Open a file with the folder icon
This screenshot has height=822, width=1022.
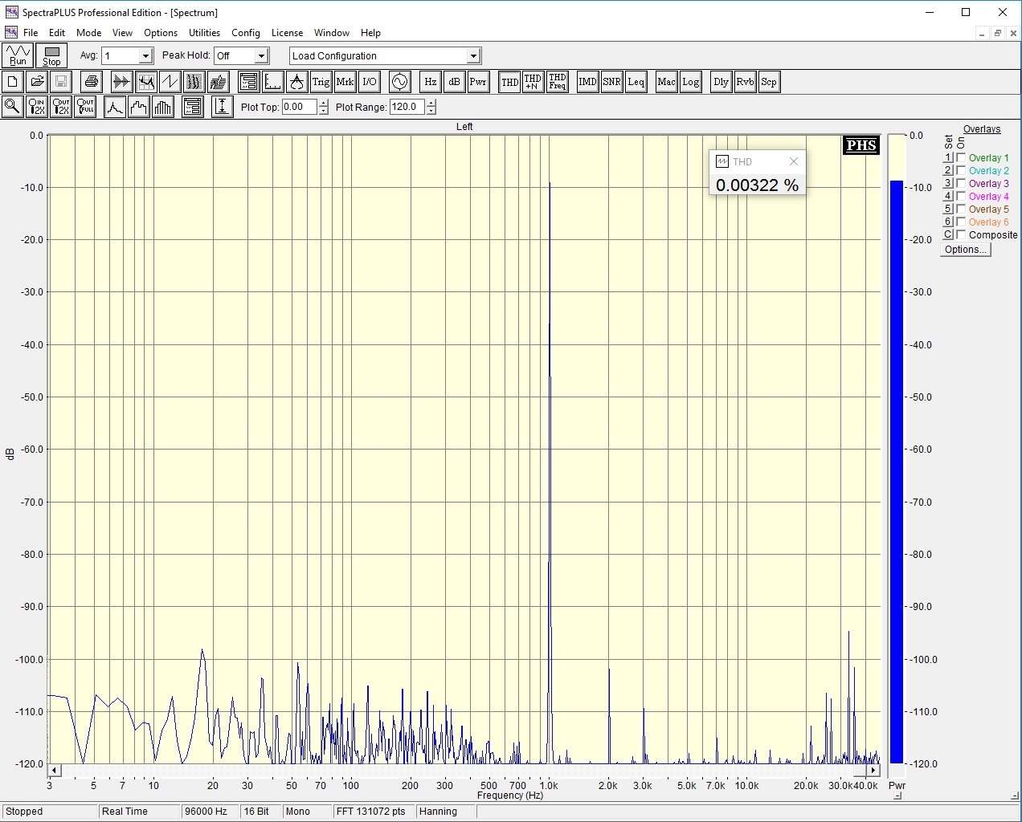[37, 82]
